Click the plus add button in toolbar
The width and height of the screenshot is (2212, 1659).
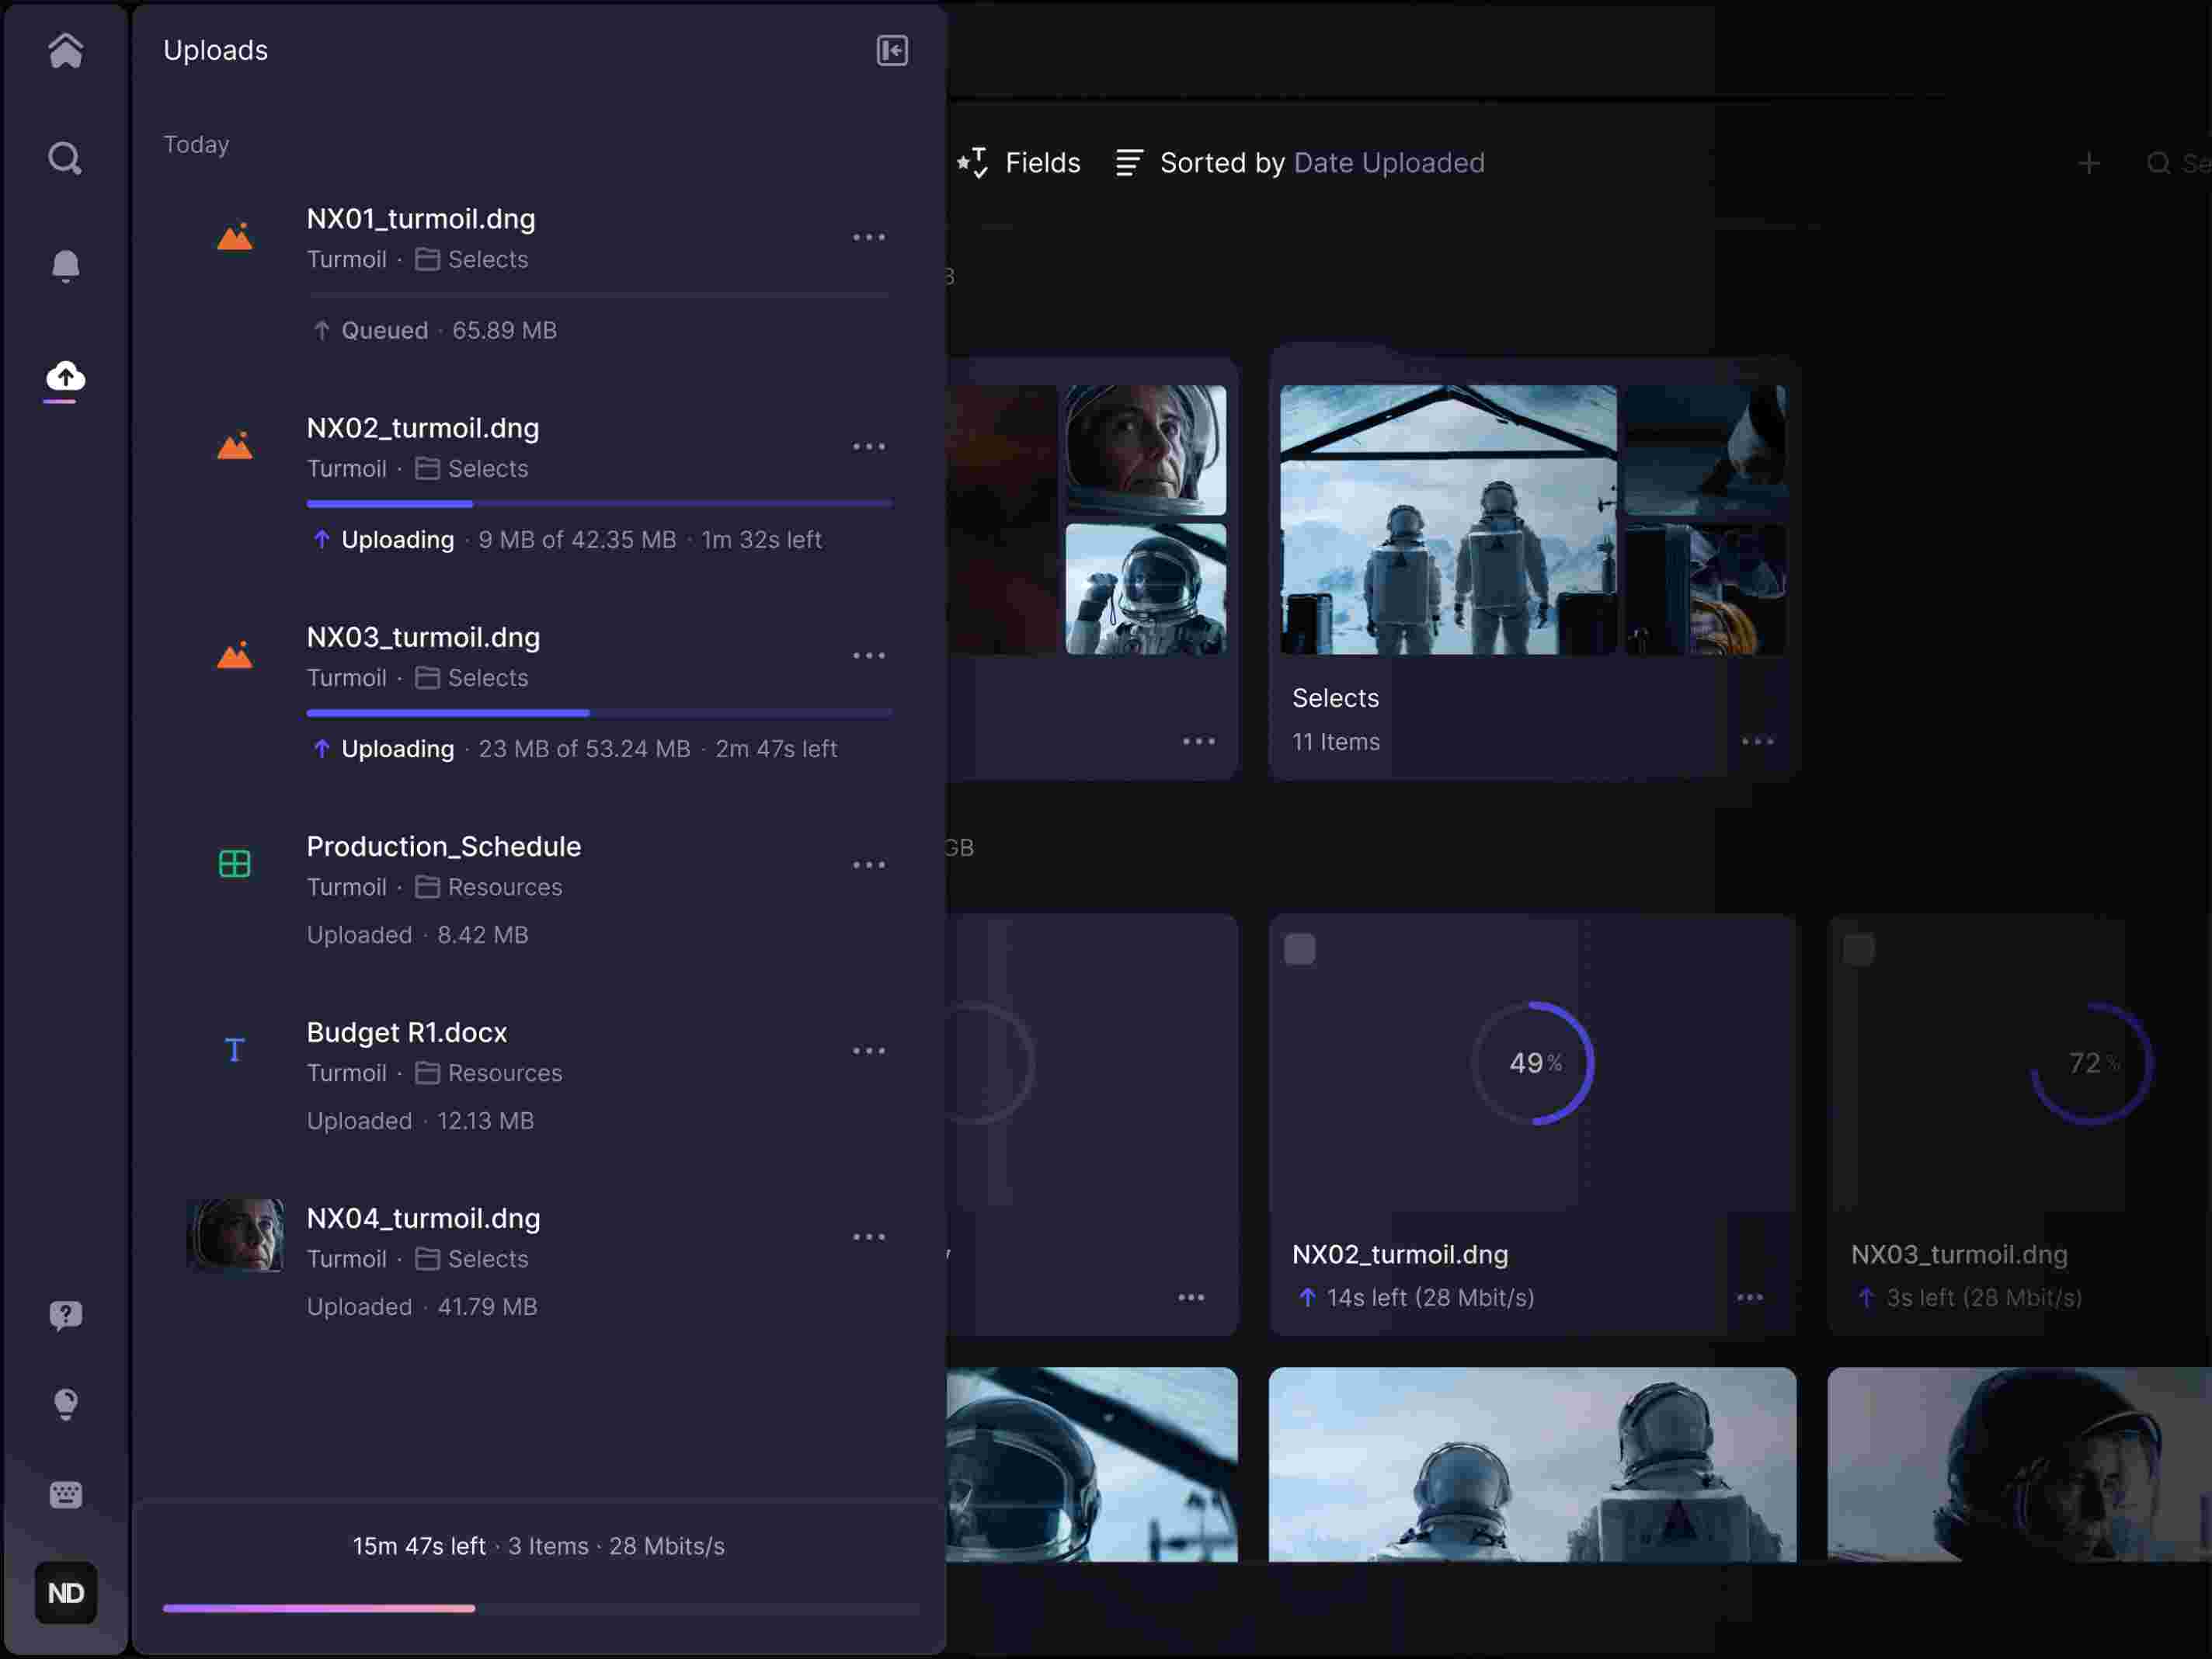tap(2088, 163)
